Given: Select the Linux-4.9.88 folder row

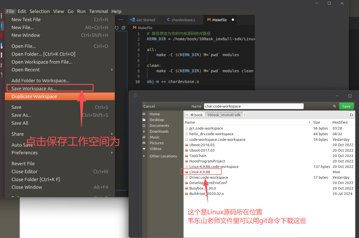Looking at the screenshot, I should click(269, 172).
